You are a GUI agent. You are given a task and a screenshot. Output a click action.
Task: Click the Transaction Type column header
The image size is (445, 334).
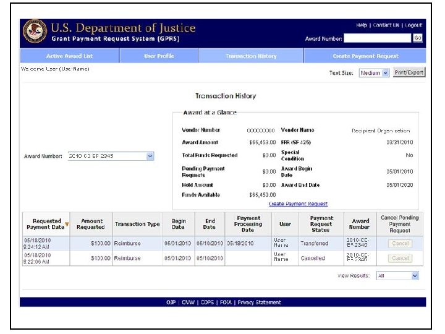tap(137, 224)
